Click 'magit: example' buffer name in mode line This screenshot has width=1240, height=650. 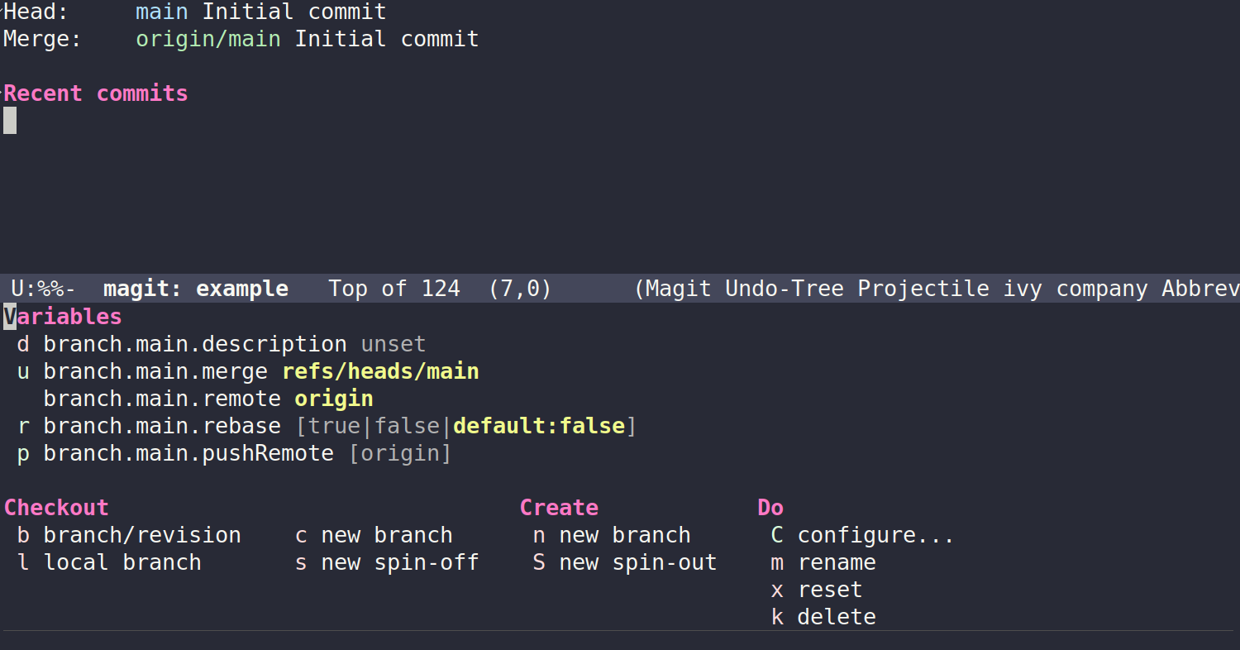[x=196, y=289]
